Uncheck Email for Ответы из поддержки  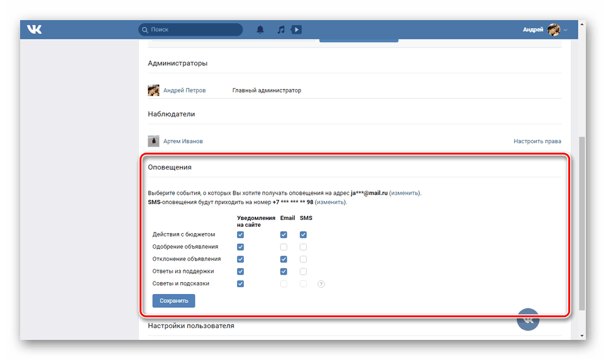(x=284, y=271)
